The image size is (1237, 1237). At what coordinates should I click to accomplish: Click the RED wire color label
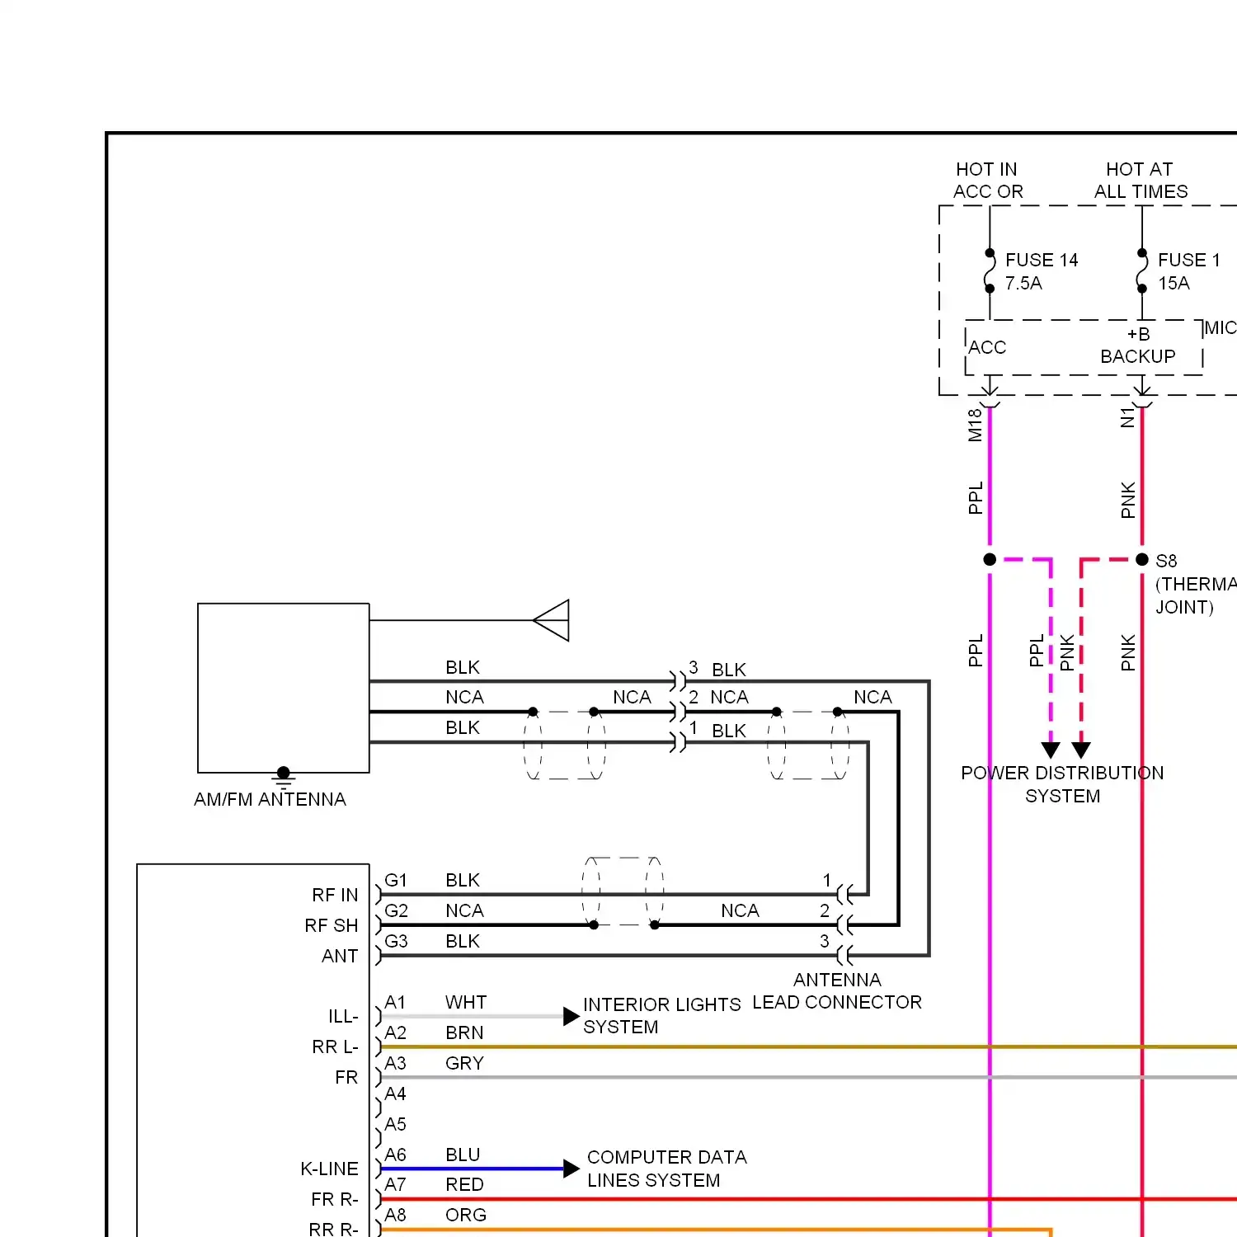(464, 1184)
